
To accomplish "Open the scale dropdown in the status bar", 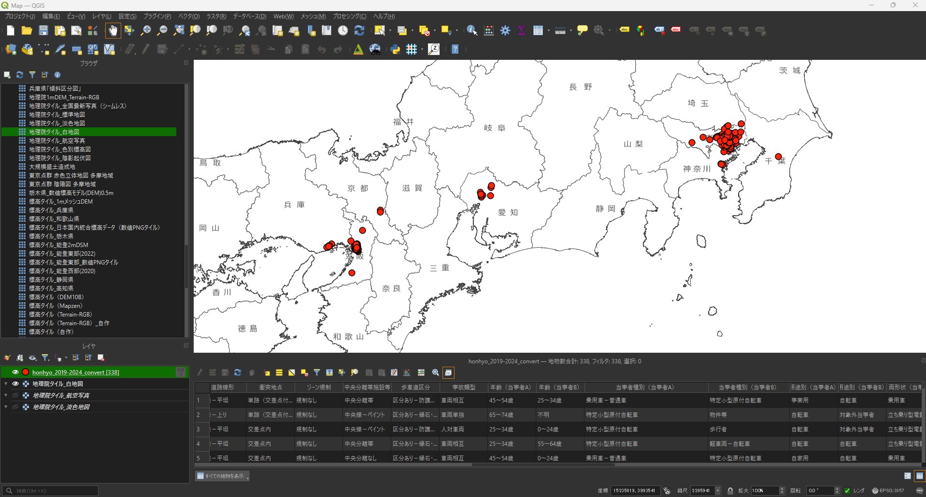I will (x=718, y=491).
